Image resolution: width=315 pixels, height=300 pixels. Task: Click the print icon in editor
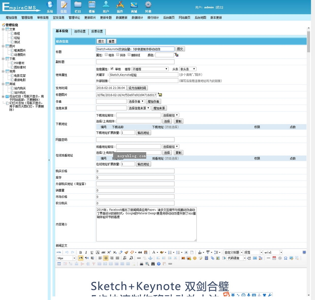coord(142,264)
